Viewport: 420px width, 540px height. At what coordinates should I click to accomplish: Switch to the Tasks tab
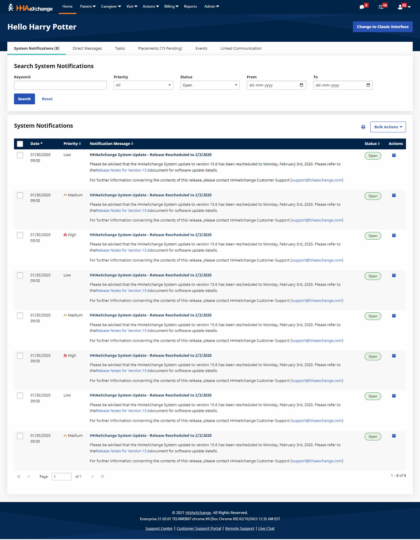pos(120,49)
